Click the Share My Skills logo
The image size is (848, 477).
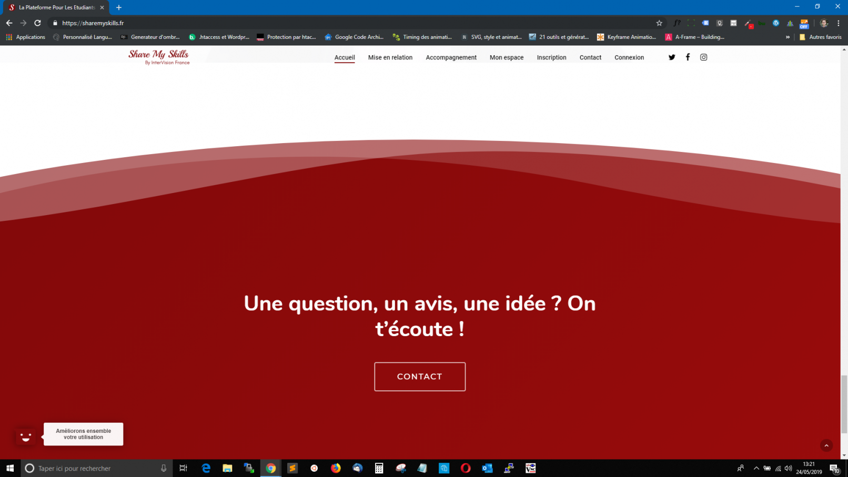point(159,57)
